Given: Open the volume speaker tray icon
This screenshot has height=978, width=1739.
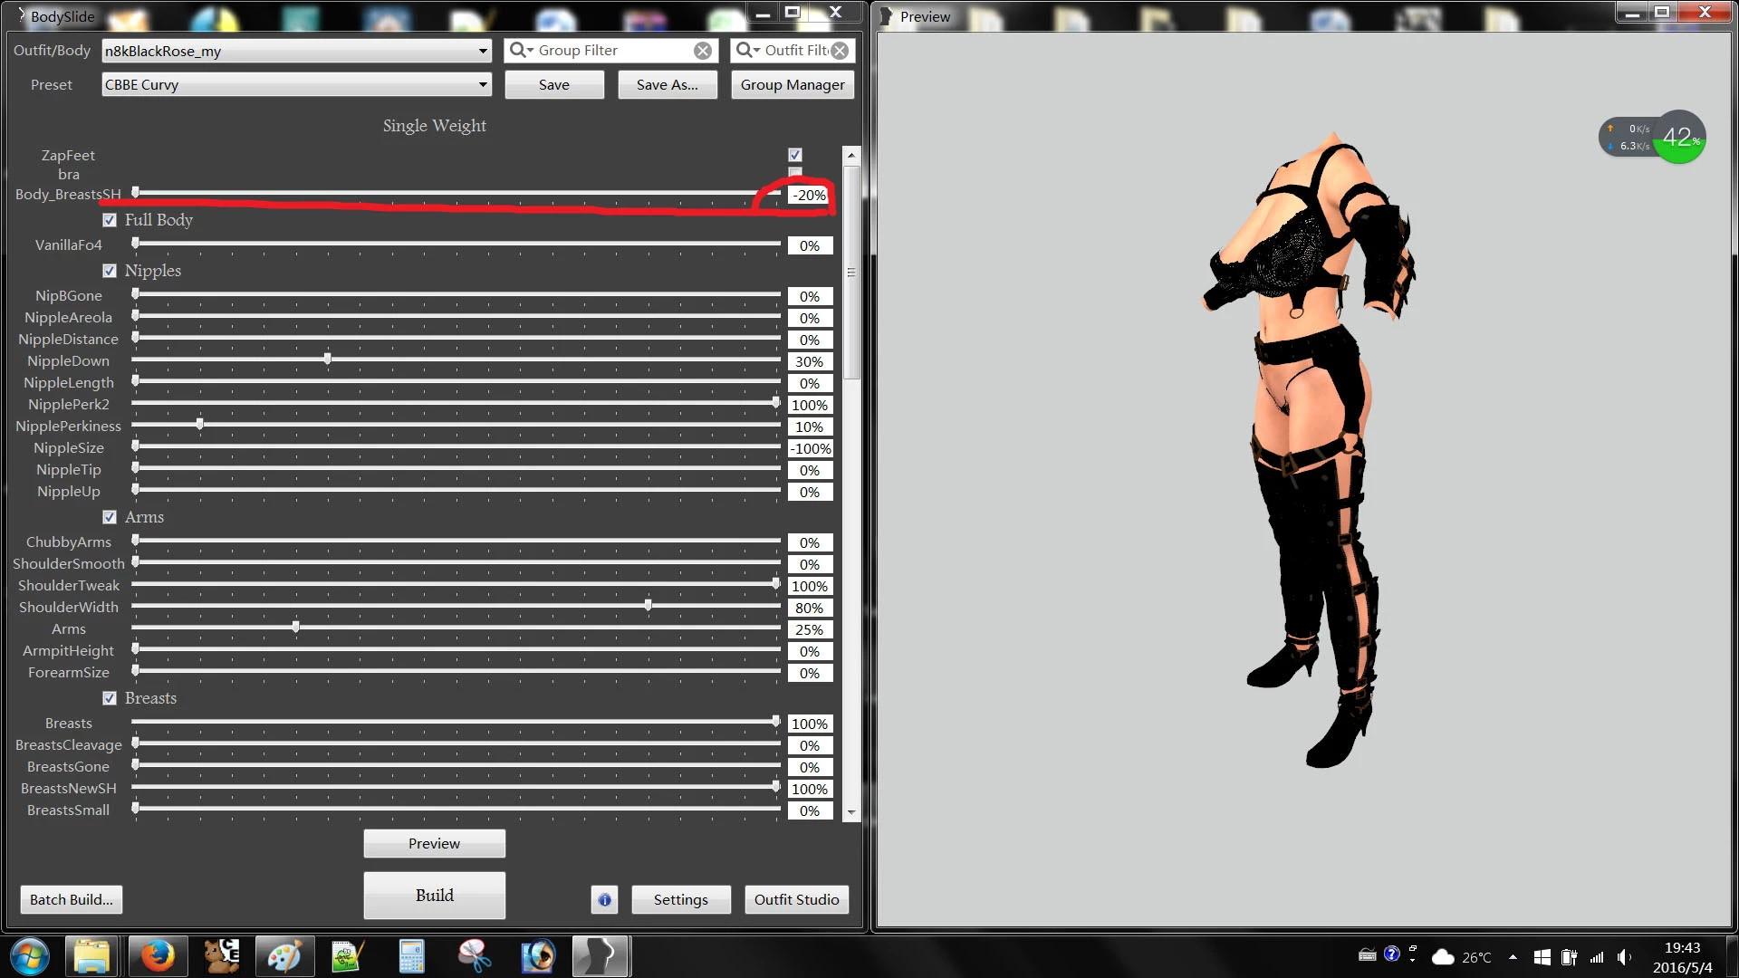Looking at the screenshot, I should [x=1625, y=957].
